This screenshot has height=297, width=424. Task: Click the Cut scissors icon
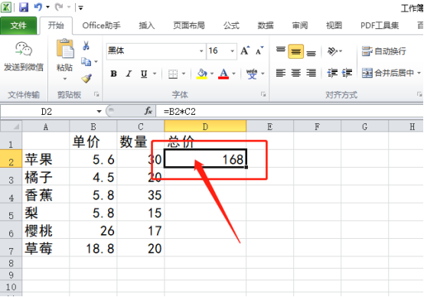click(86, 45)
